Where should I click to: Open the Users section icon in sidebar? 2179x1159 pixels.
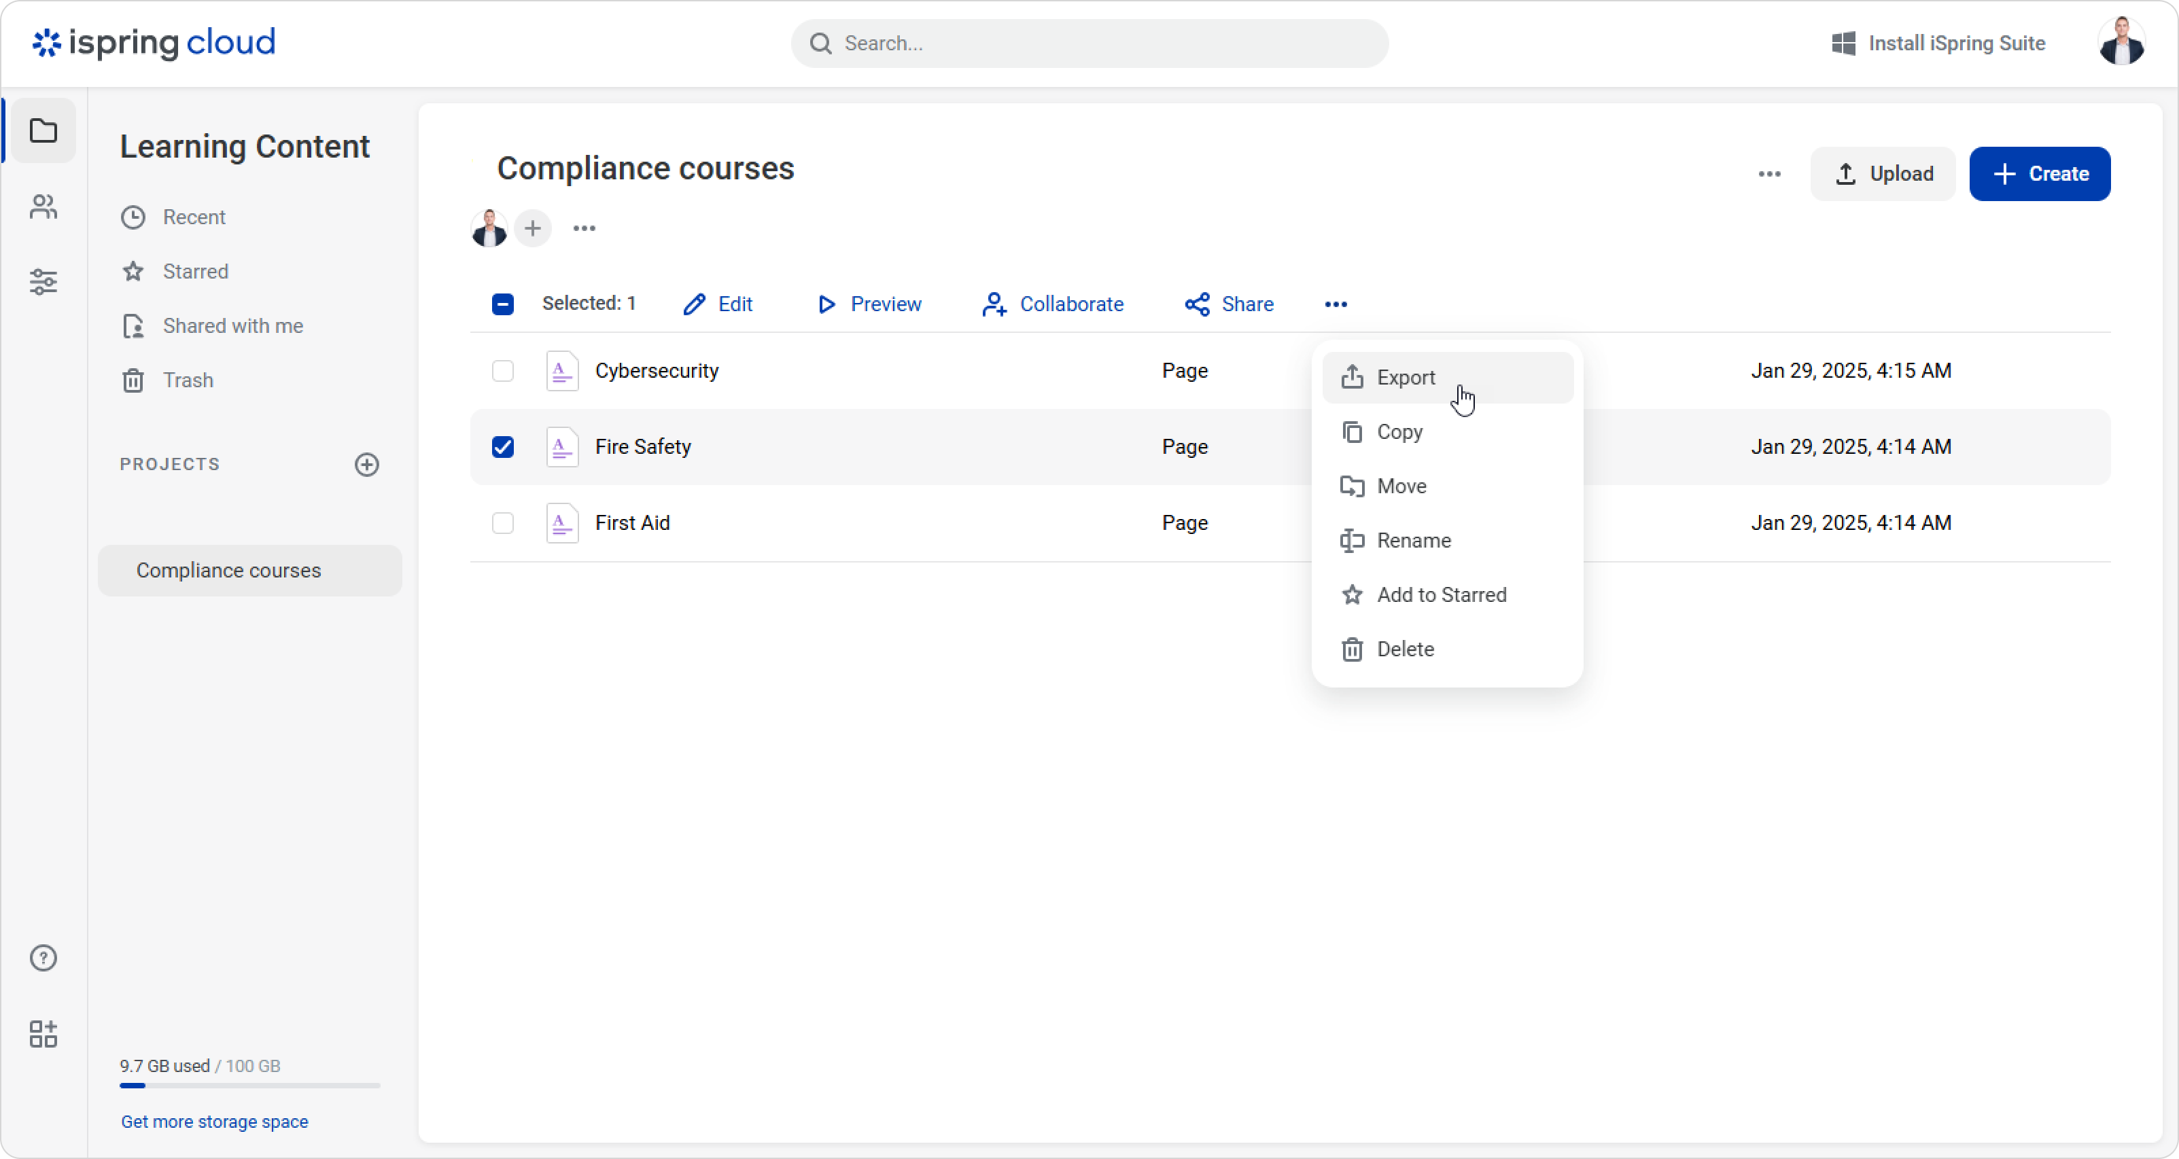pyautogui.click(x=43, y=207)
